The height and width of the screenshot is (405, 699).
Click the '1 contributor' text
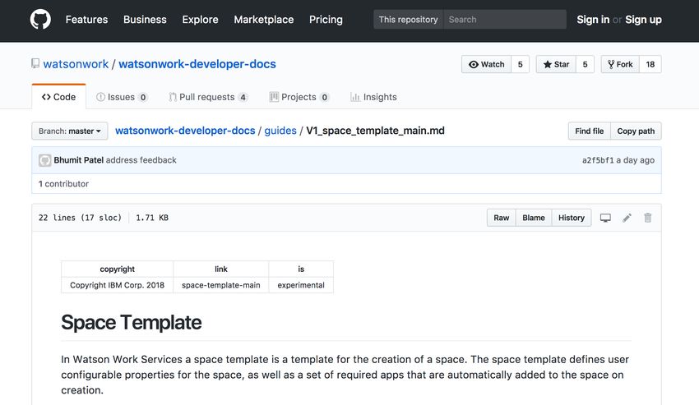(63, 183)
